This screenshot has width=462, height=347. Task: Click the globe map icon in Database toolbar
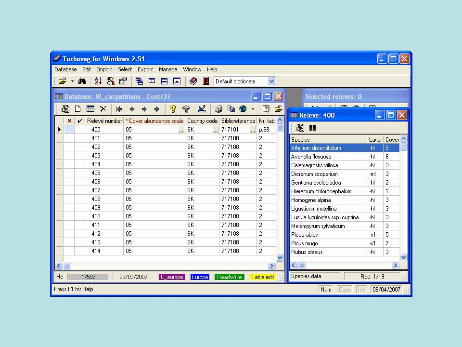[x=243, y=109]
